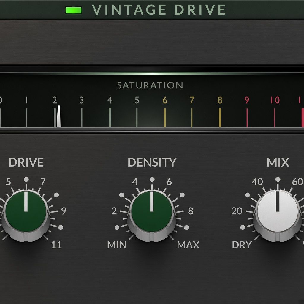Click the MAX label under Density
Image resolution: width=304 pixels, height=304 pixels.
coord(188,245)
